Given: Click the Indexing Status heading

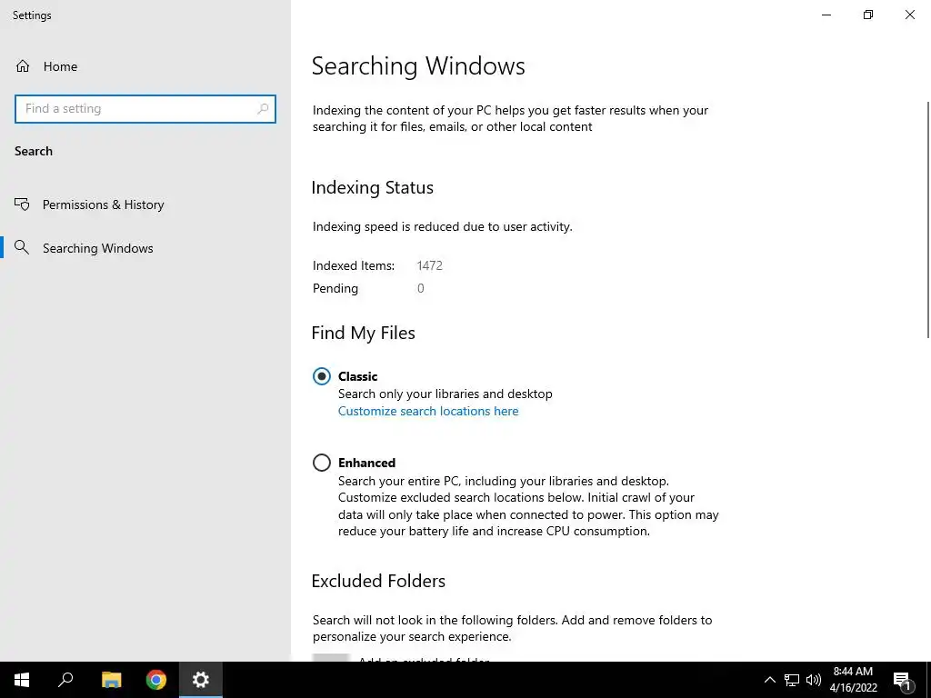Looking at the screenshot, I should click(372, 187).
